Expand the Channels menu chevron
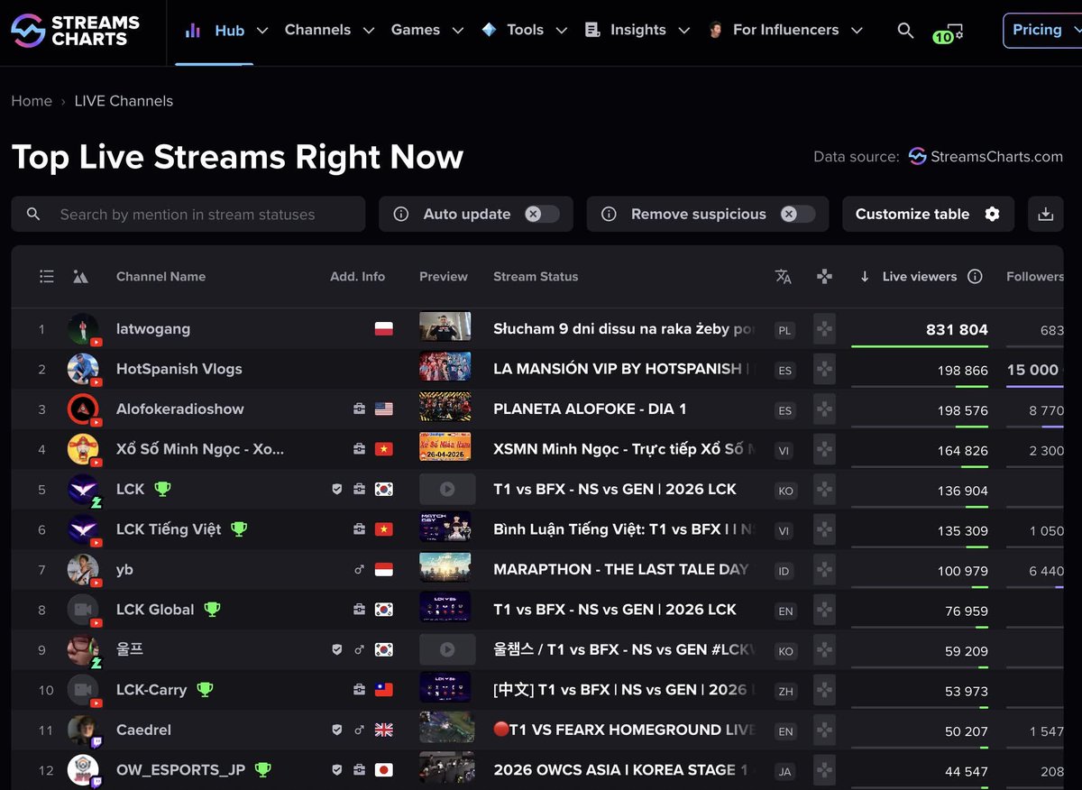This screenshot has height=790, width=1082. pos(369,31)
